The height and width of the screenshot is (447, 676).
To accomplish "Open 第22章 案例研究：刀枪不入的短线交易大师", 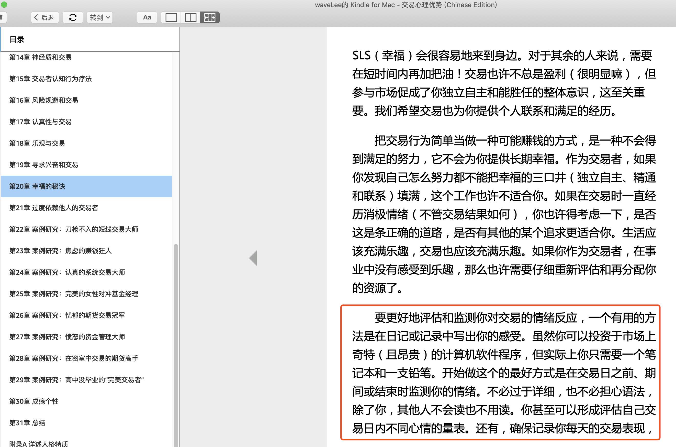I will 86,229.
